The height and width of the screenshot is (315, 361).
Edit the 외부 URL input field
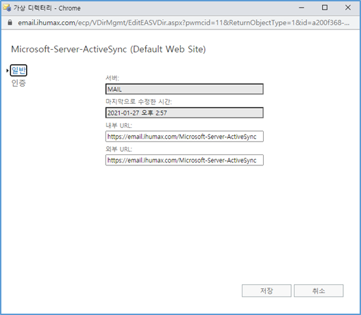click(x=184, y=160)
